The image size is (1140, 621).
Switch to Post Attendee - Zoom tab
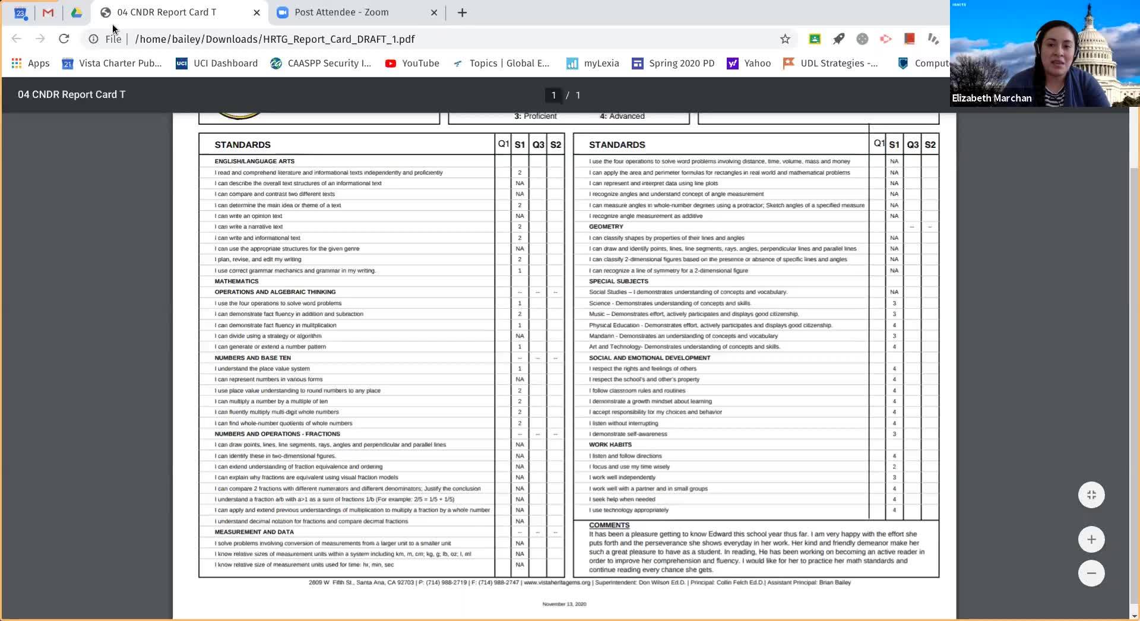(350, 12)
